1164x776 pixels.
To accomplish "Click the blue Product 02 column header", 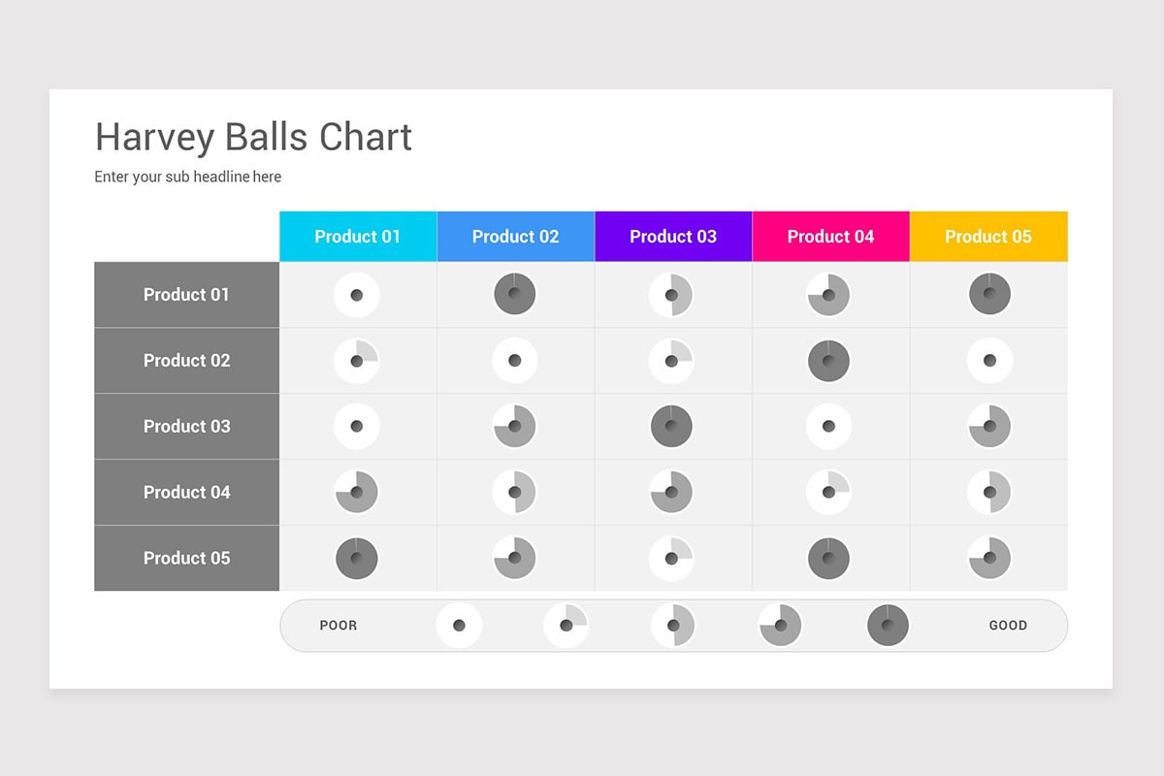I will point(516,237).
